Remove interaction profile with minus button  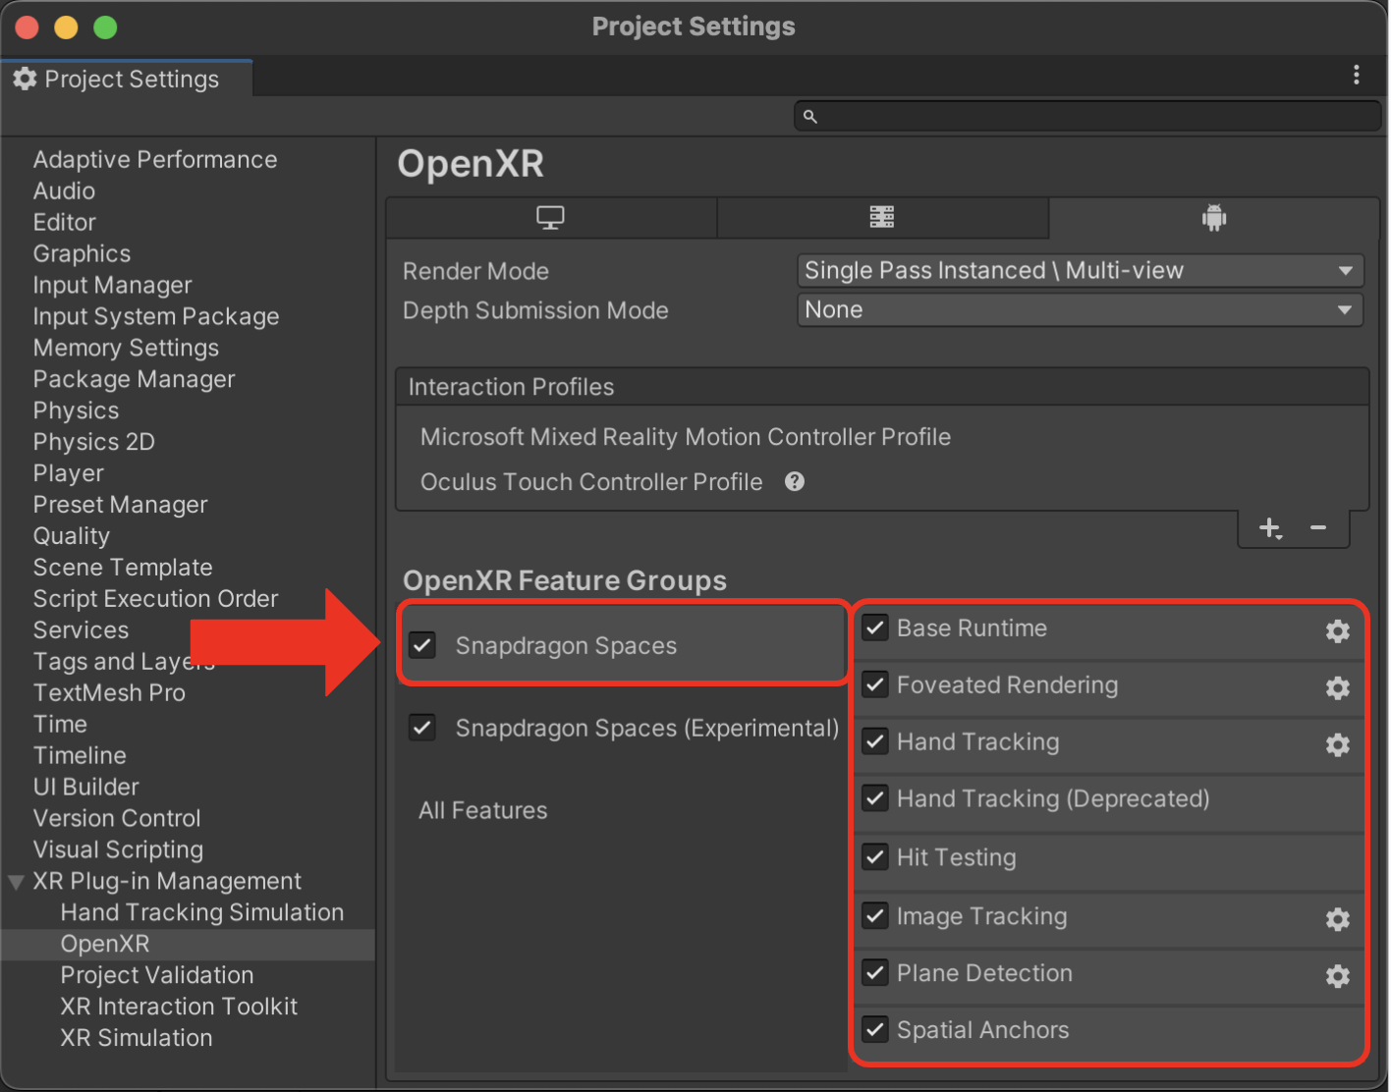[x=1318, y=528]
